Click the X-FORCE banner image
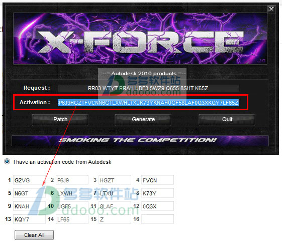Screen dimensions: 282x243 coord(140,39)
